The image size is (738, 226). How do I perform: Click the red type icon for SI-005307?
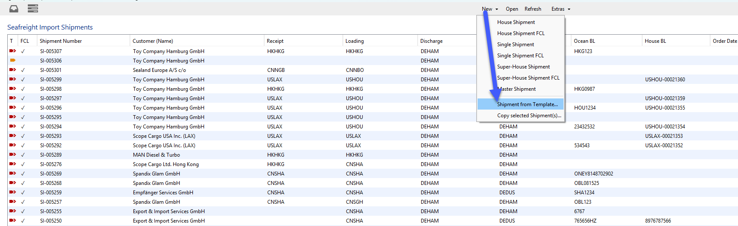pyautogui.click(x=12, y=51)
